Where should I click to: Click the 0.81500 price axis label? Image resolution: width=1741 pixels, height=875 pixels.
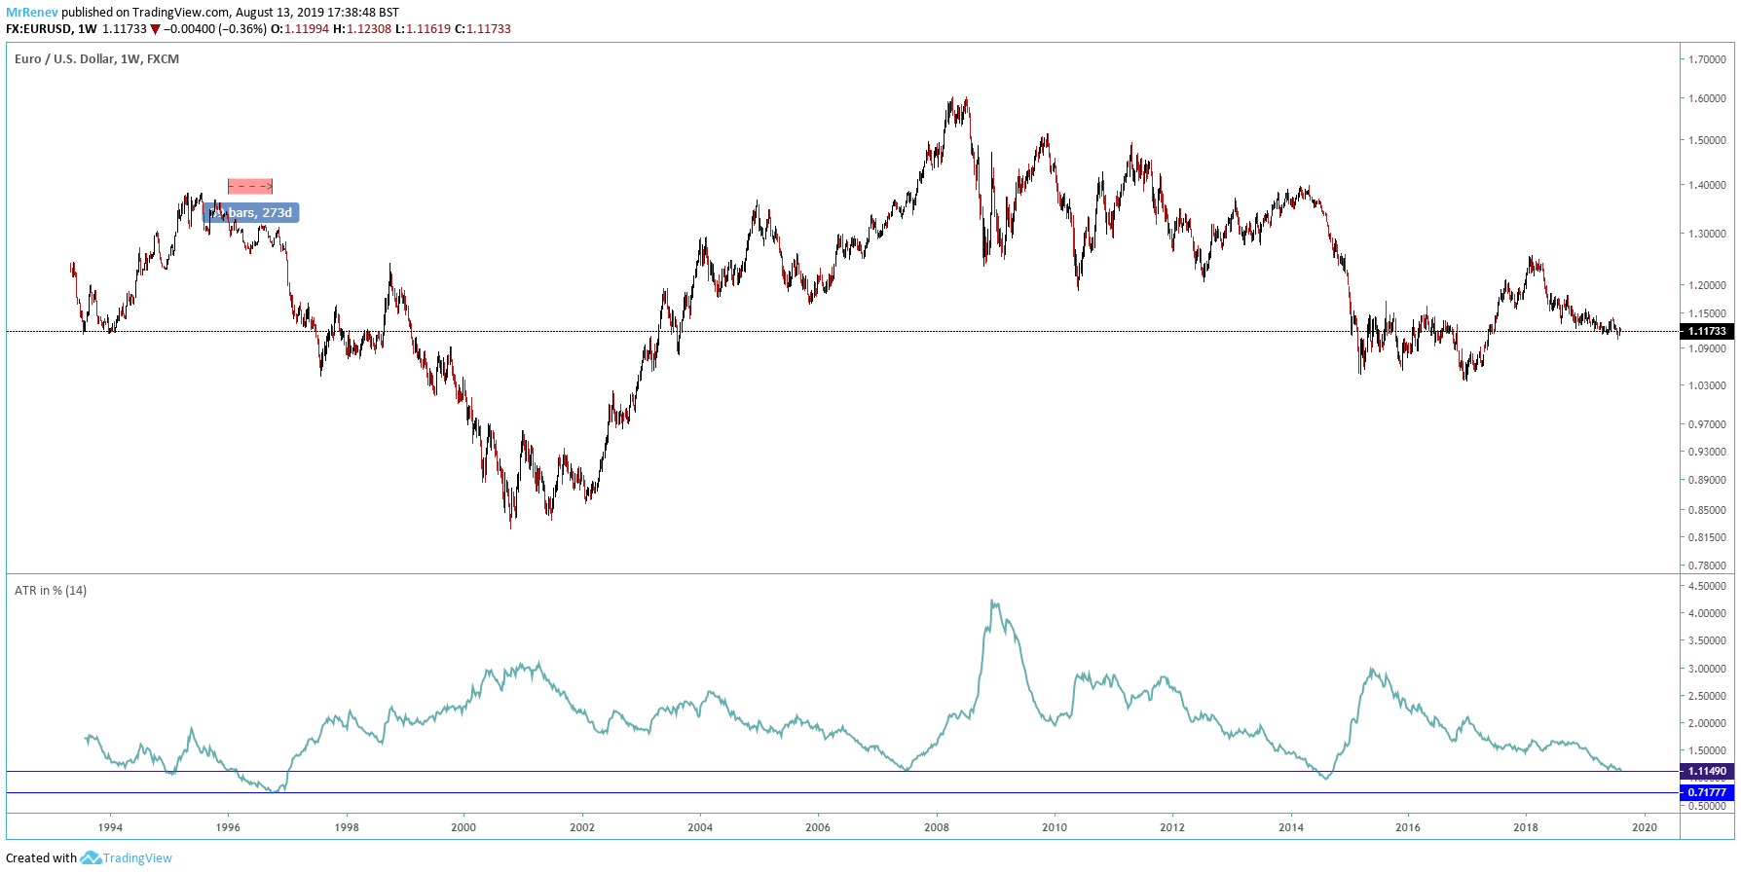click(1707, 537)
